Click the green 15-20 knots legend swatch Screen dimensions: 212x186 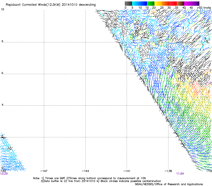coord(151,3)
